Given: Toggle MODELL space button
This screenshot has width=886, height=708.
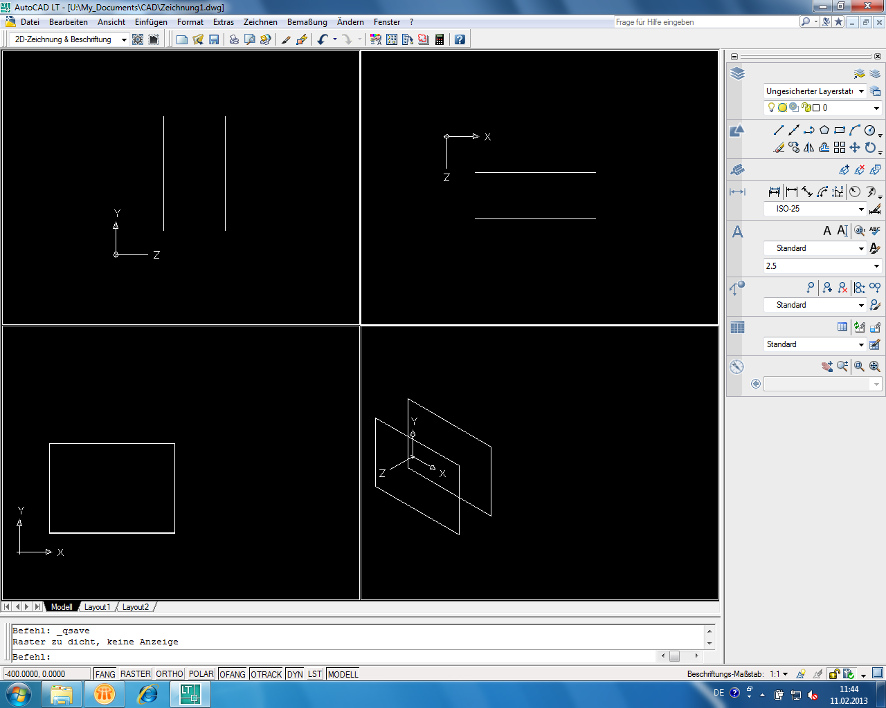Looking at the screenshot, I should point(343,674).
